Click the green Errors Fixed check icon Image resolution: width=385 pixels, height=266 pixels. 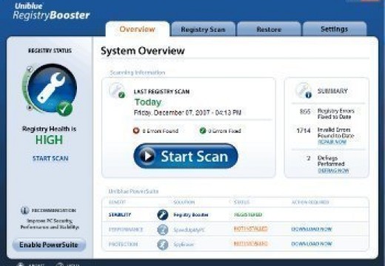coord(203,131)
